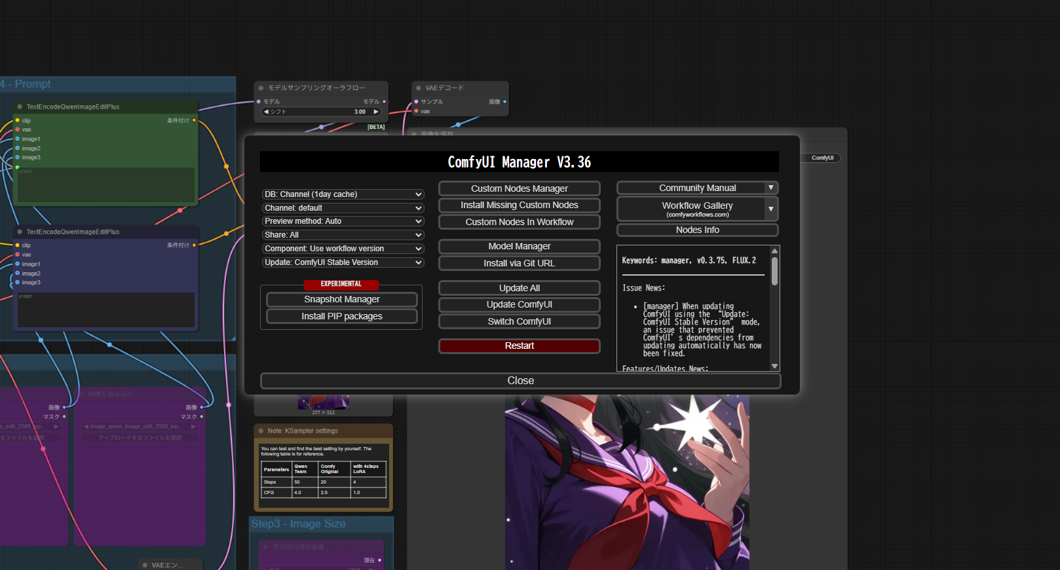1060x570 pixels.
Task: Expand the Workflow Gallery dropdown arrow
Action: click(x=771, y=209)
